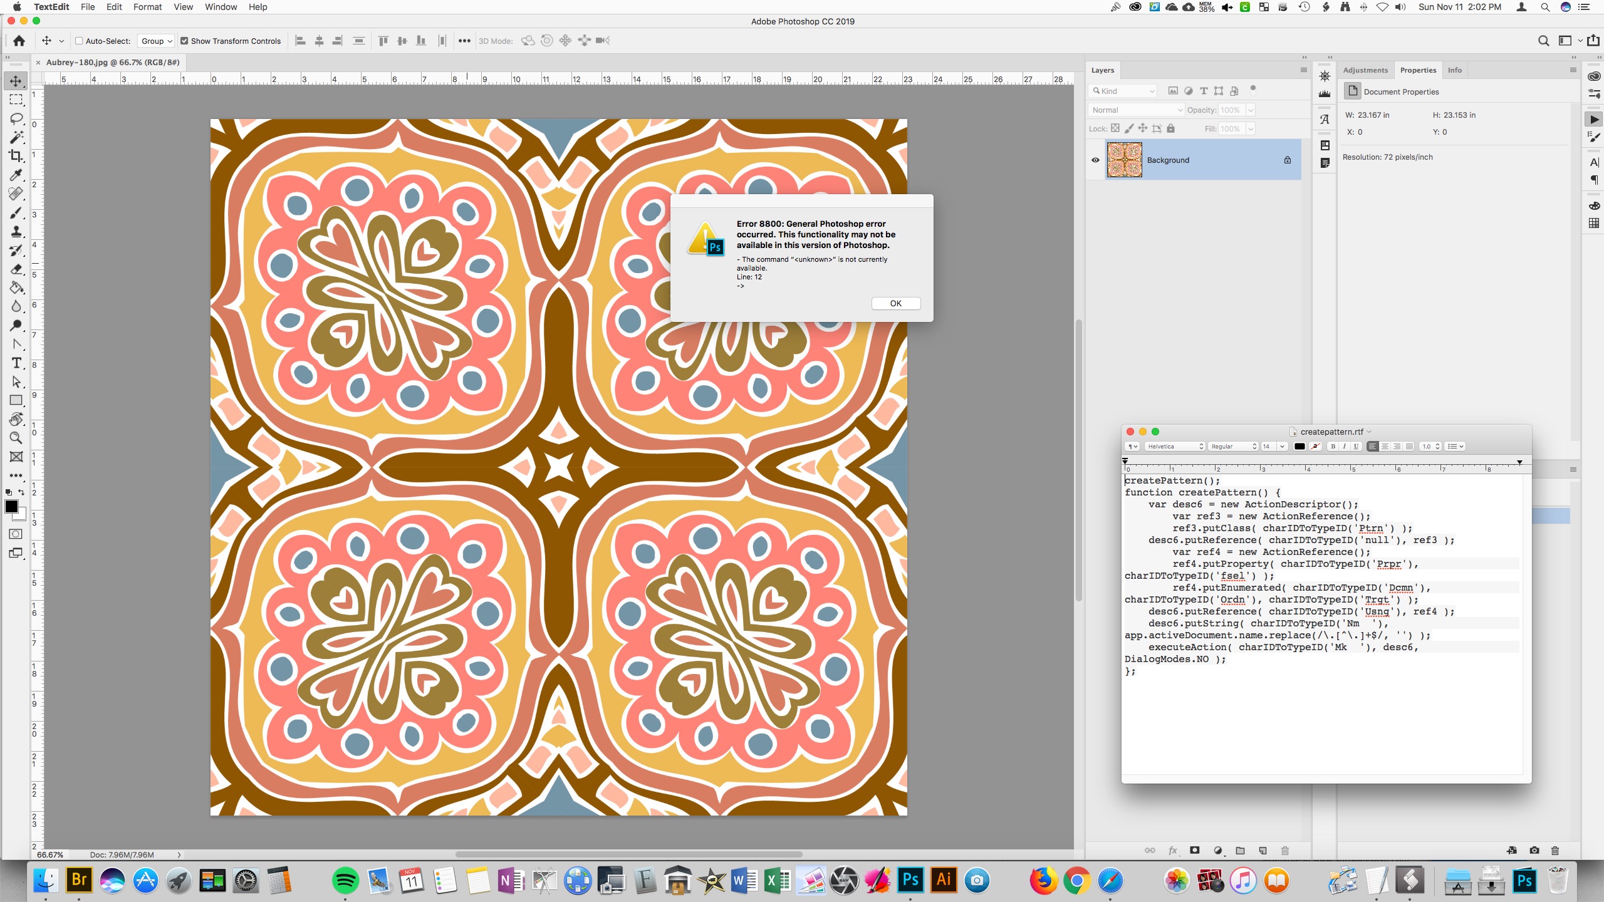Open the Info tab in panel
The image size is (1604, 902).
click(1454, 70)
